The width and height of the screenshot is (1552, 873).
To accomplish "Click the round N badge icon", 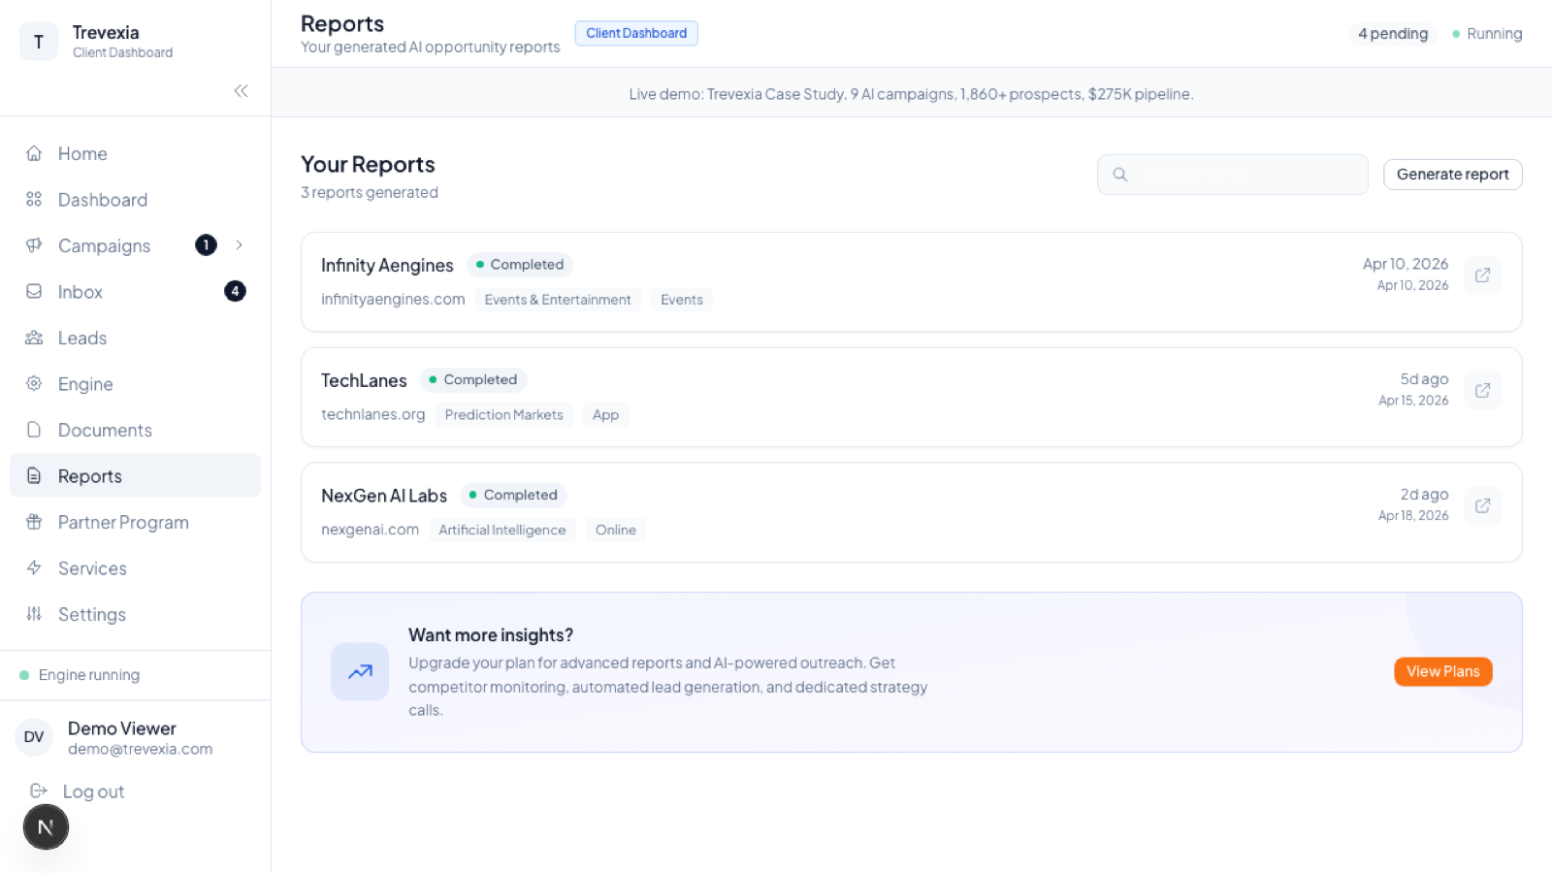I will pos(46,827).
